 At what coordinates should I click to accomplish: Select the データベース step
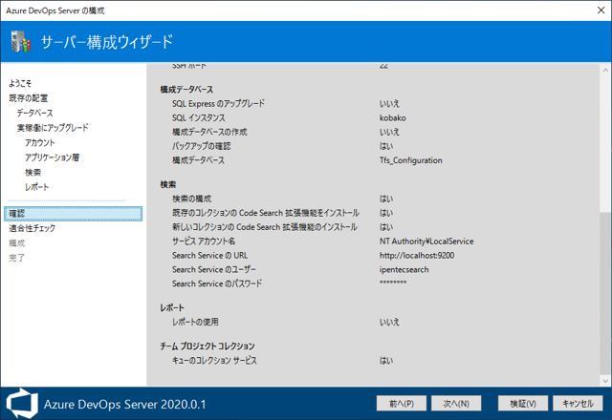pyautogui.click(x=34, y=113)
